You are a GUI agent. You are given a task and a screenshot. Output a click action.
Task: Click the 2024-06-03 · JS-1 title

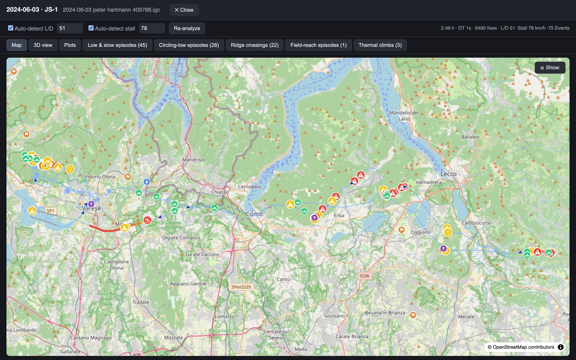pyautogui.click(x=32, y=9)
